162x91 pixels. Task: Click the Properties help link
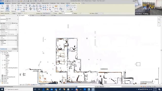coord(4,49)
